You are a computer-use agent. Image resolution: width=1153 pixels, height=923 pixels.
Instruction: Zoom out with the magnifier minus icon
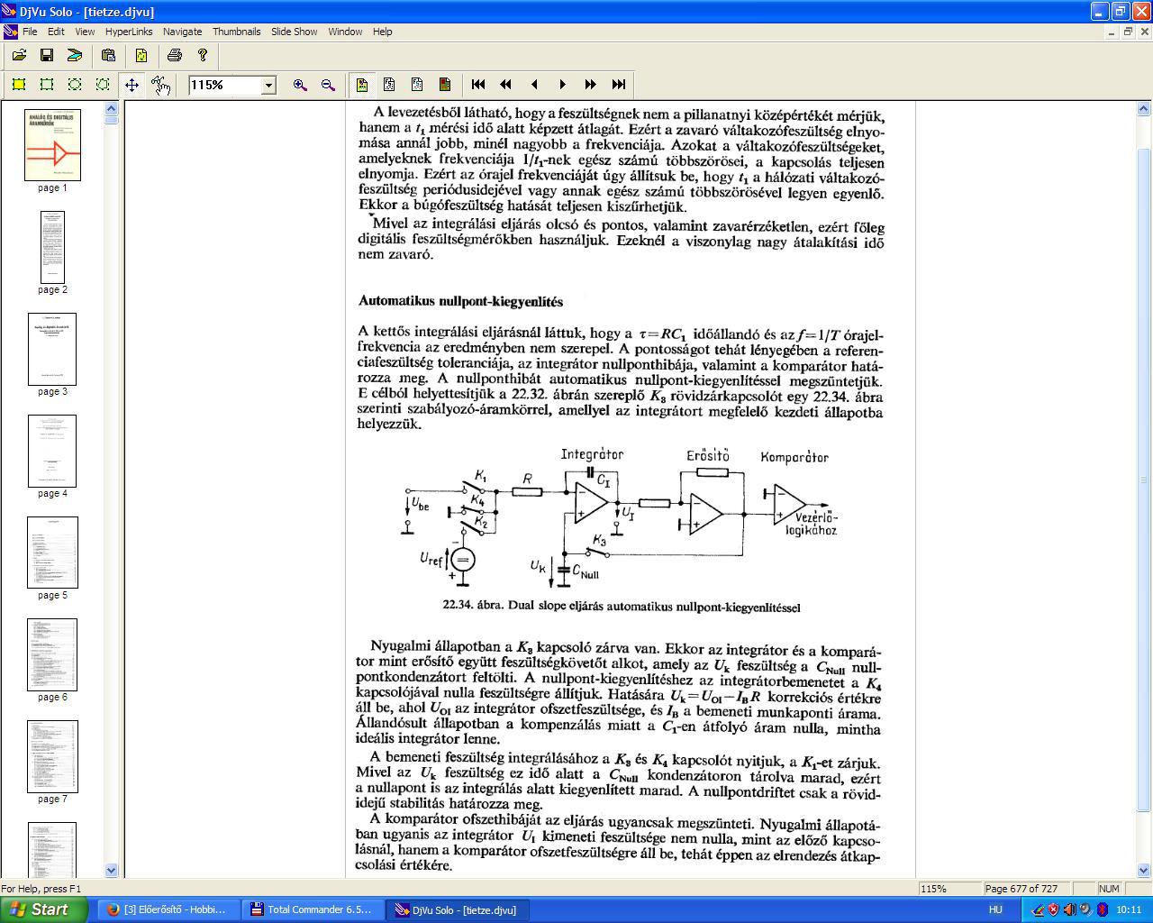click(328, 85)
